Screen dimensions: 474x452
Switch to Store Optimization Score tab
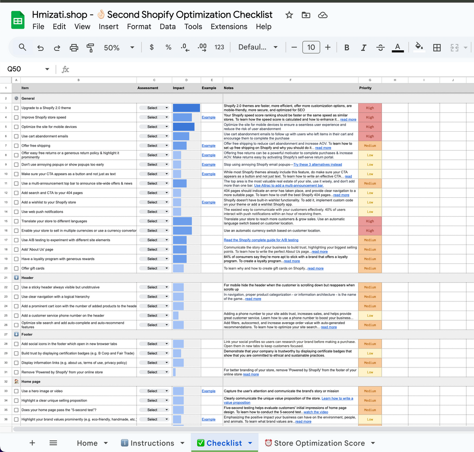point(319,443)
